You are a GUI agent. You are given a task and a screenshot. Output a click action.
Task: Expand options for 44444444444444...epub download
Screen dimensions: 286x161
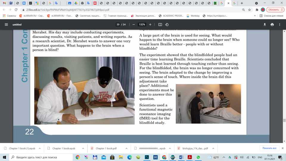click(170, 148)
